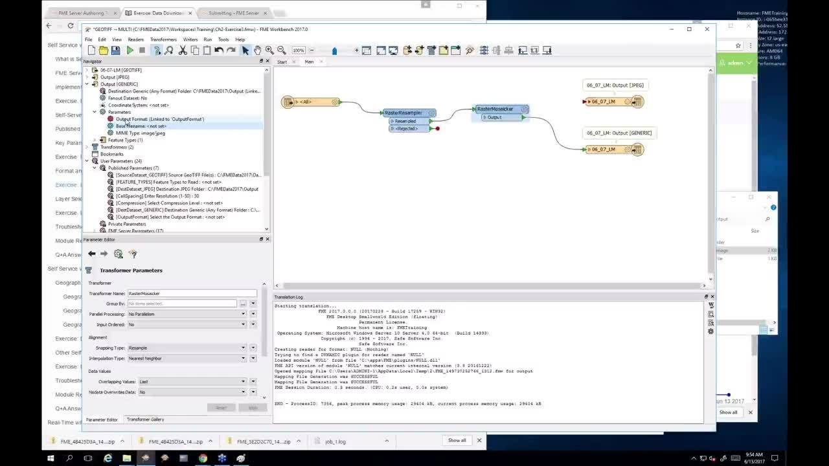Switch to the Transformer Gallery tab

coord(145,419)
